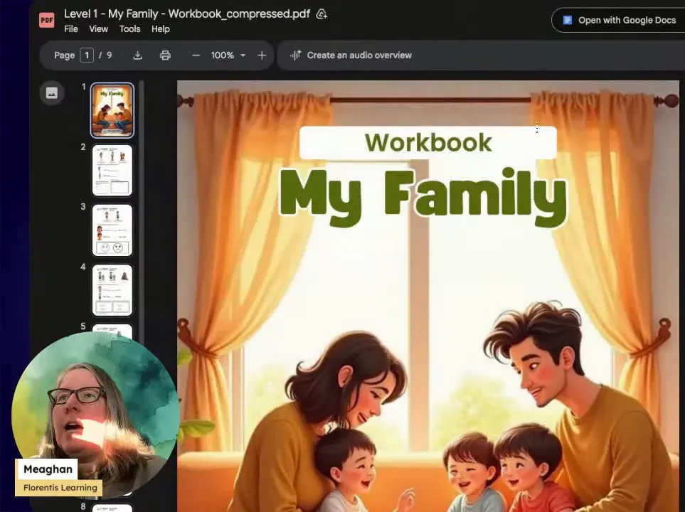Click the page number input field
The width and height of the screenshot is (685, 512).
[x=86, y=55]
